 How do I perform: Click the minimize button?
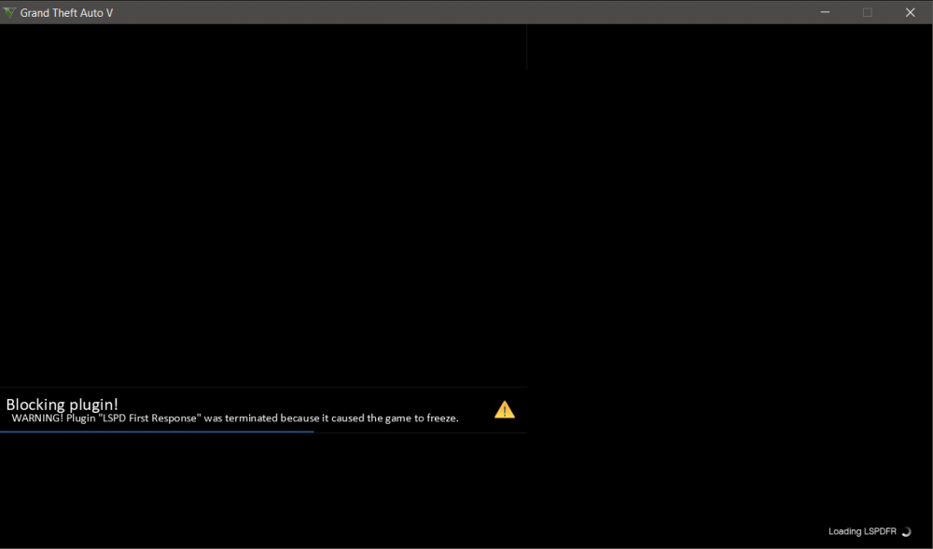click(825, 12)
